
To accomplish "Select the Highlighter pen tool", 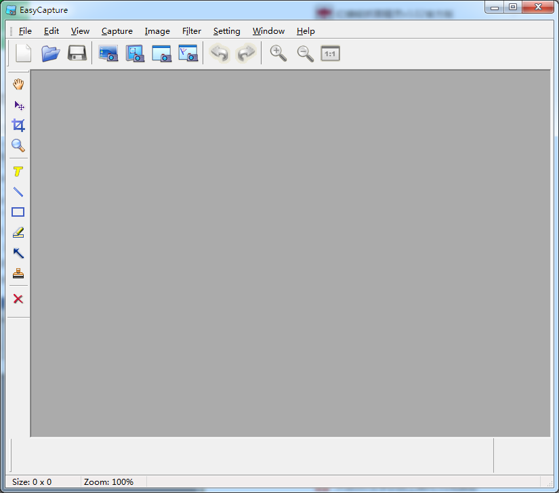I will [18, 232].
